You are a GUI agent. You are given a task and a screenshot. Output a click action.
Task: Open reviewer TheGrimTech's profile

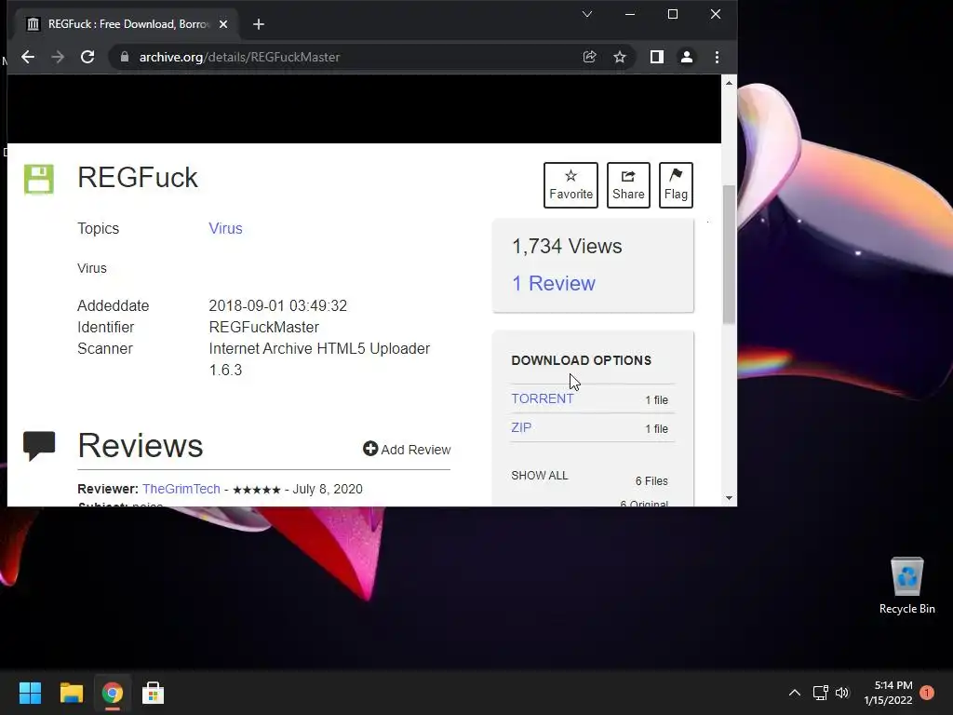(x=181, y=489)
